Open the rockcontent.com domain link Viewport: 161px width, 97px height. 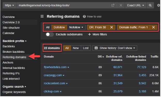54,83
